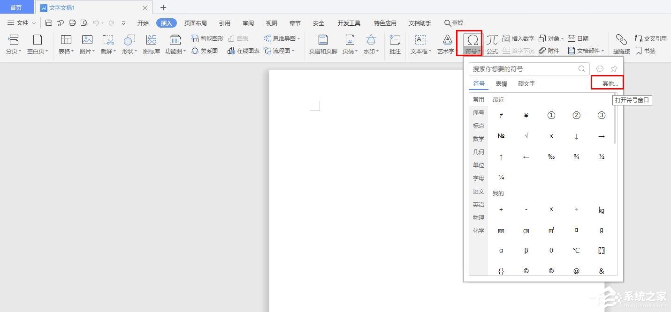Switch to the 表情 emoji tab

tap(501, 83)
